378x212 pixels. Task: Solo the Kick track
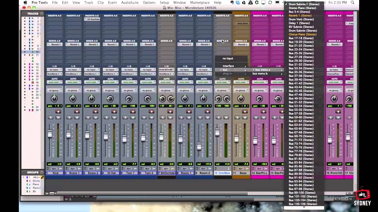coord(51,117)
